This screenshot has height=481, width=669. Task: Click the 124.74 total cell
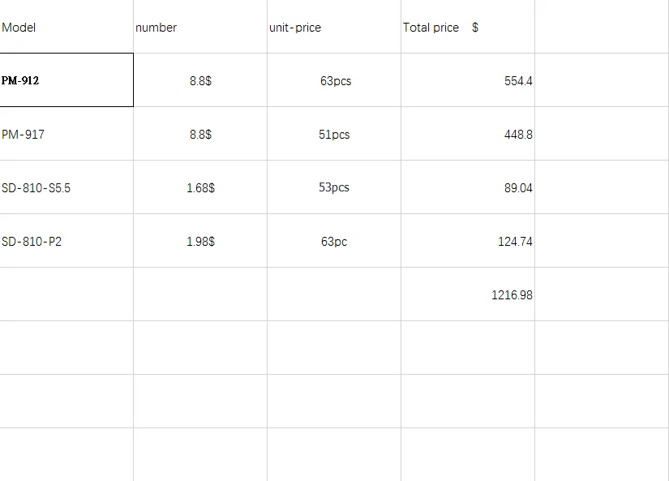click(x=468, y=241)
